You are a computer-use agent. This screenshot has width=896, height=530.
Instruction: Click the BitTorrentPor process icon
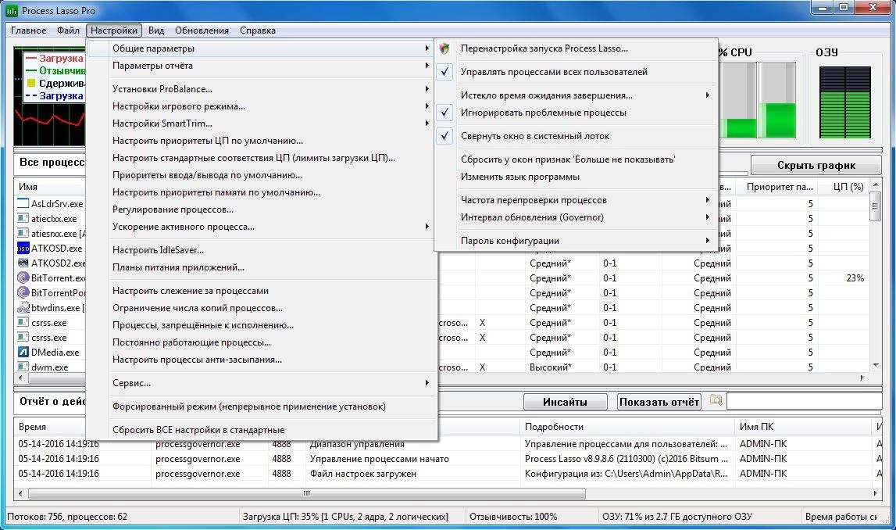point(23,292)
